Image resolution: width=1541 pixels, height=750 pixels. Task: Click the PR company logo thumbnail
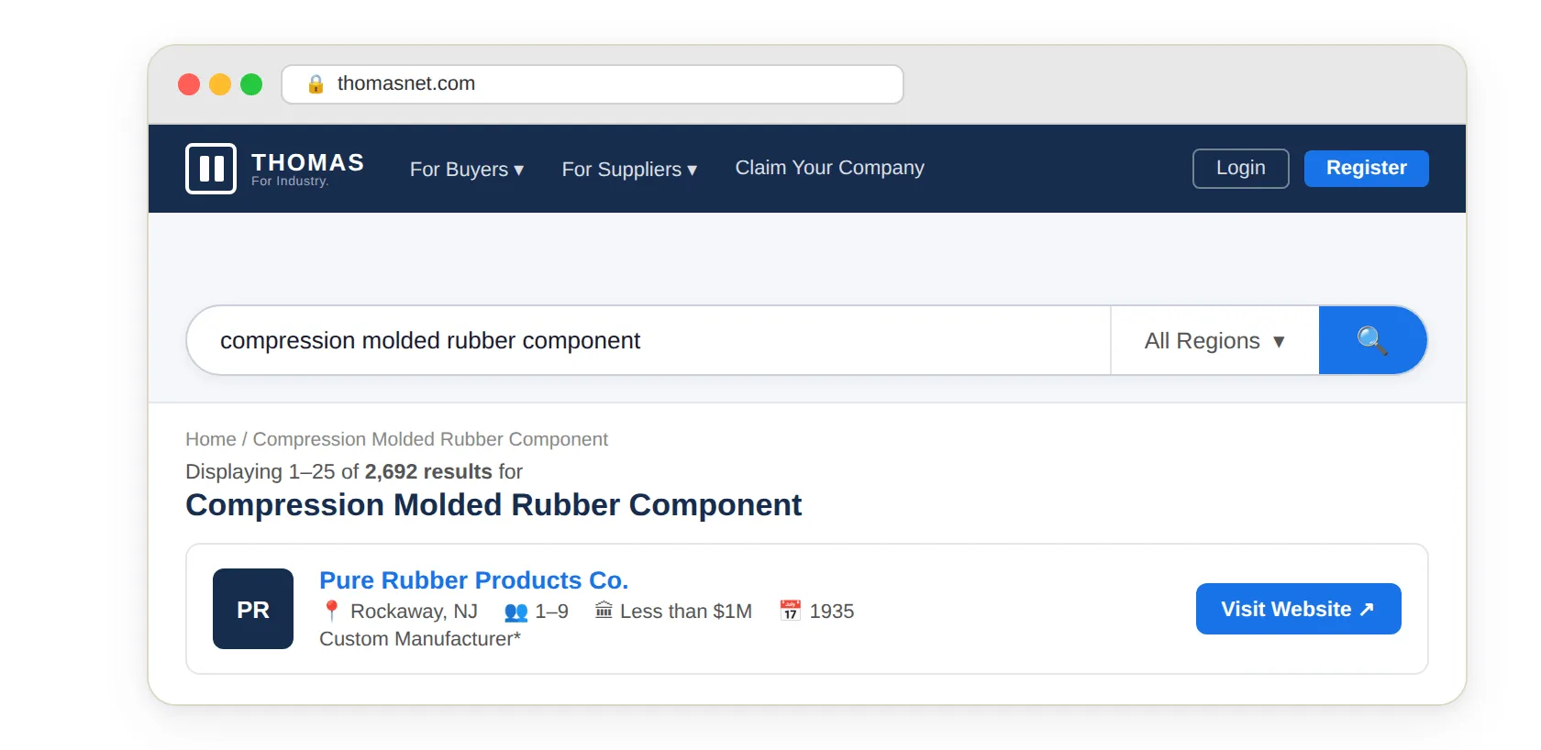(253, 609)
